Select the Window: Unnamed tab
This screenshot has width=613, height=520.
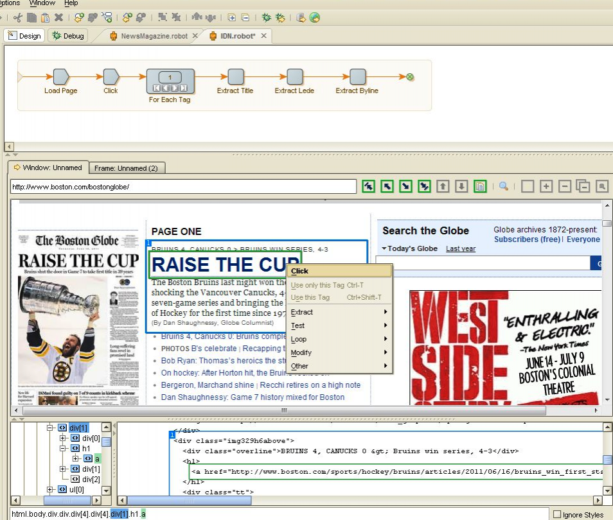(48, 168)
